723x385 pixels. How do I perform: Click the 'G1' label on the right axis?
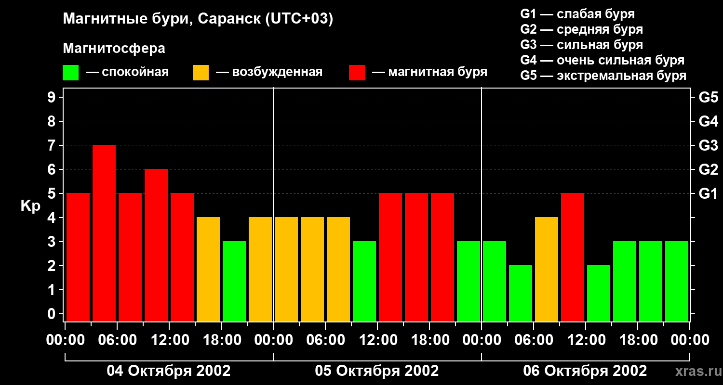pos(709,193)
